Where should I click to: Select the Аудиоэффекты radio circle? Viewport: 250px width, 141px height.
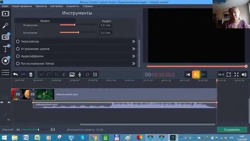coord(18,56)
